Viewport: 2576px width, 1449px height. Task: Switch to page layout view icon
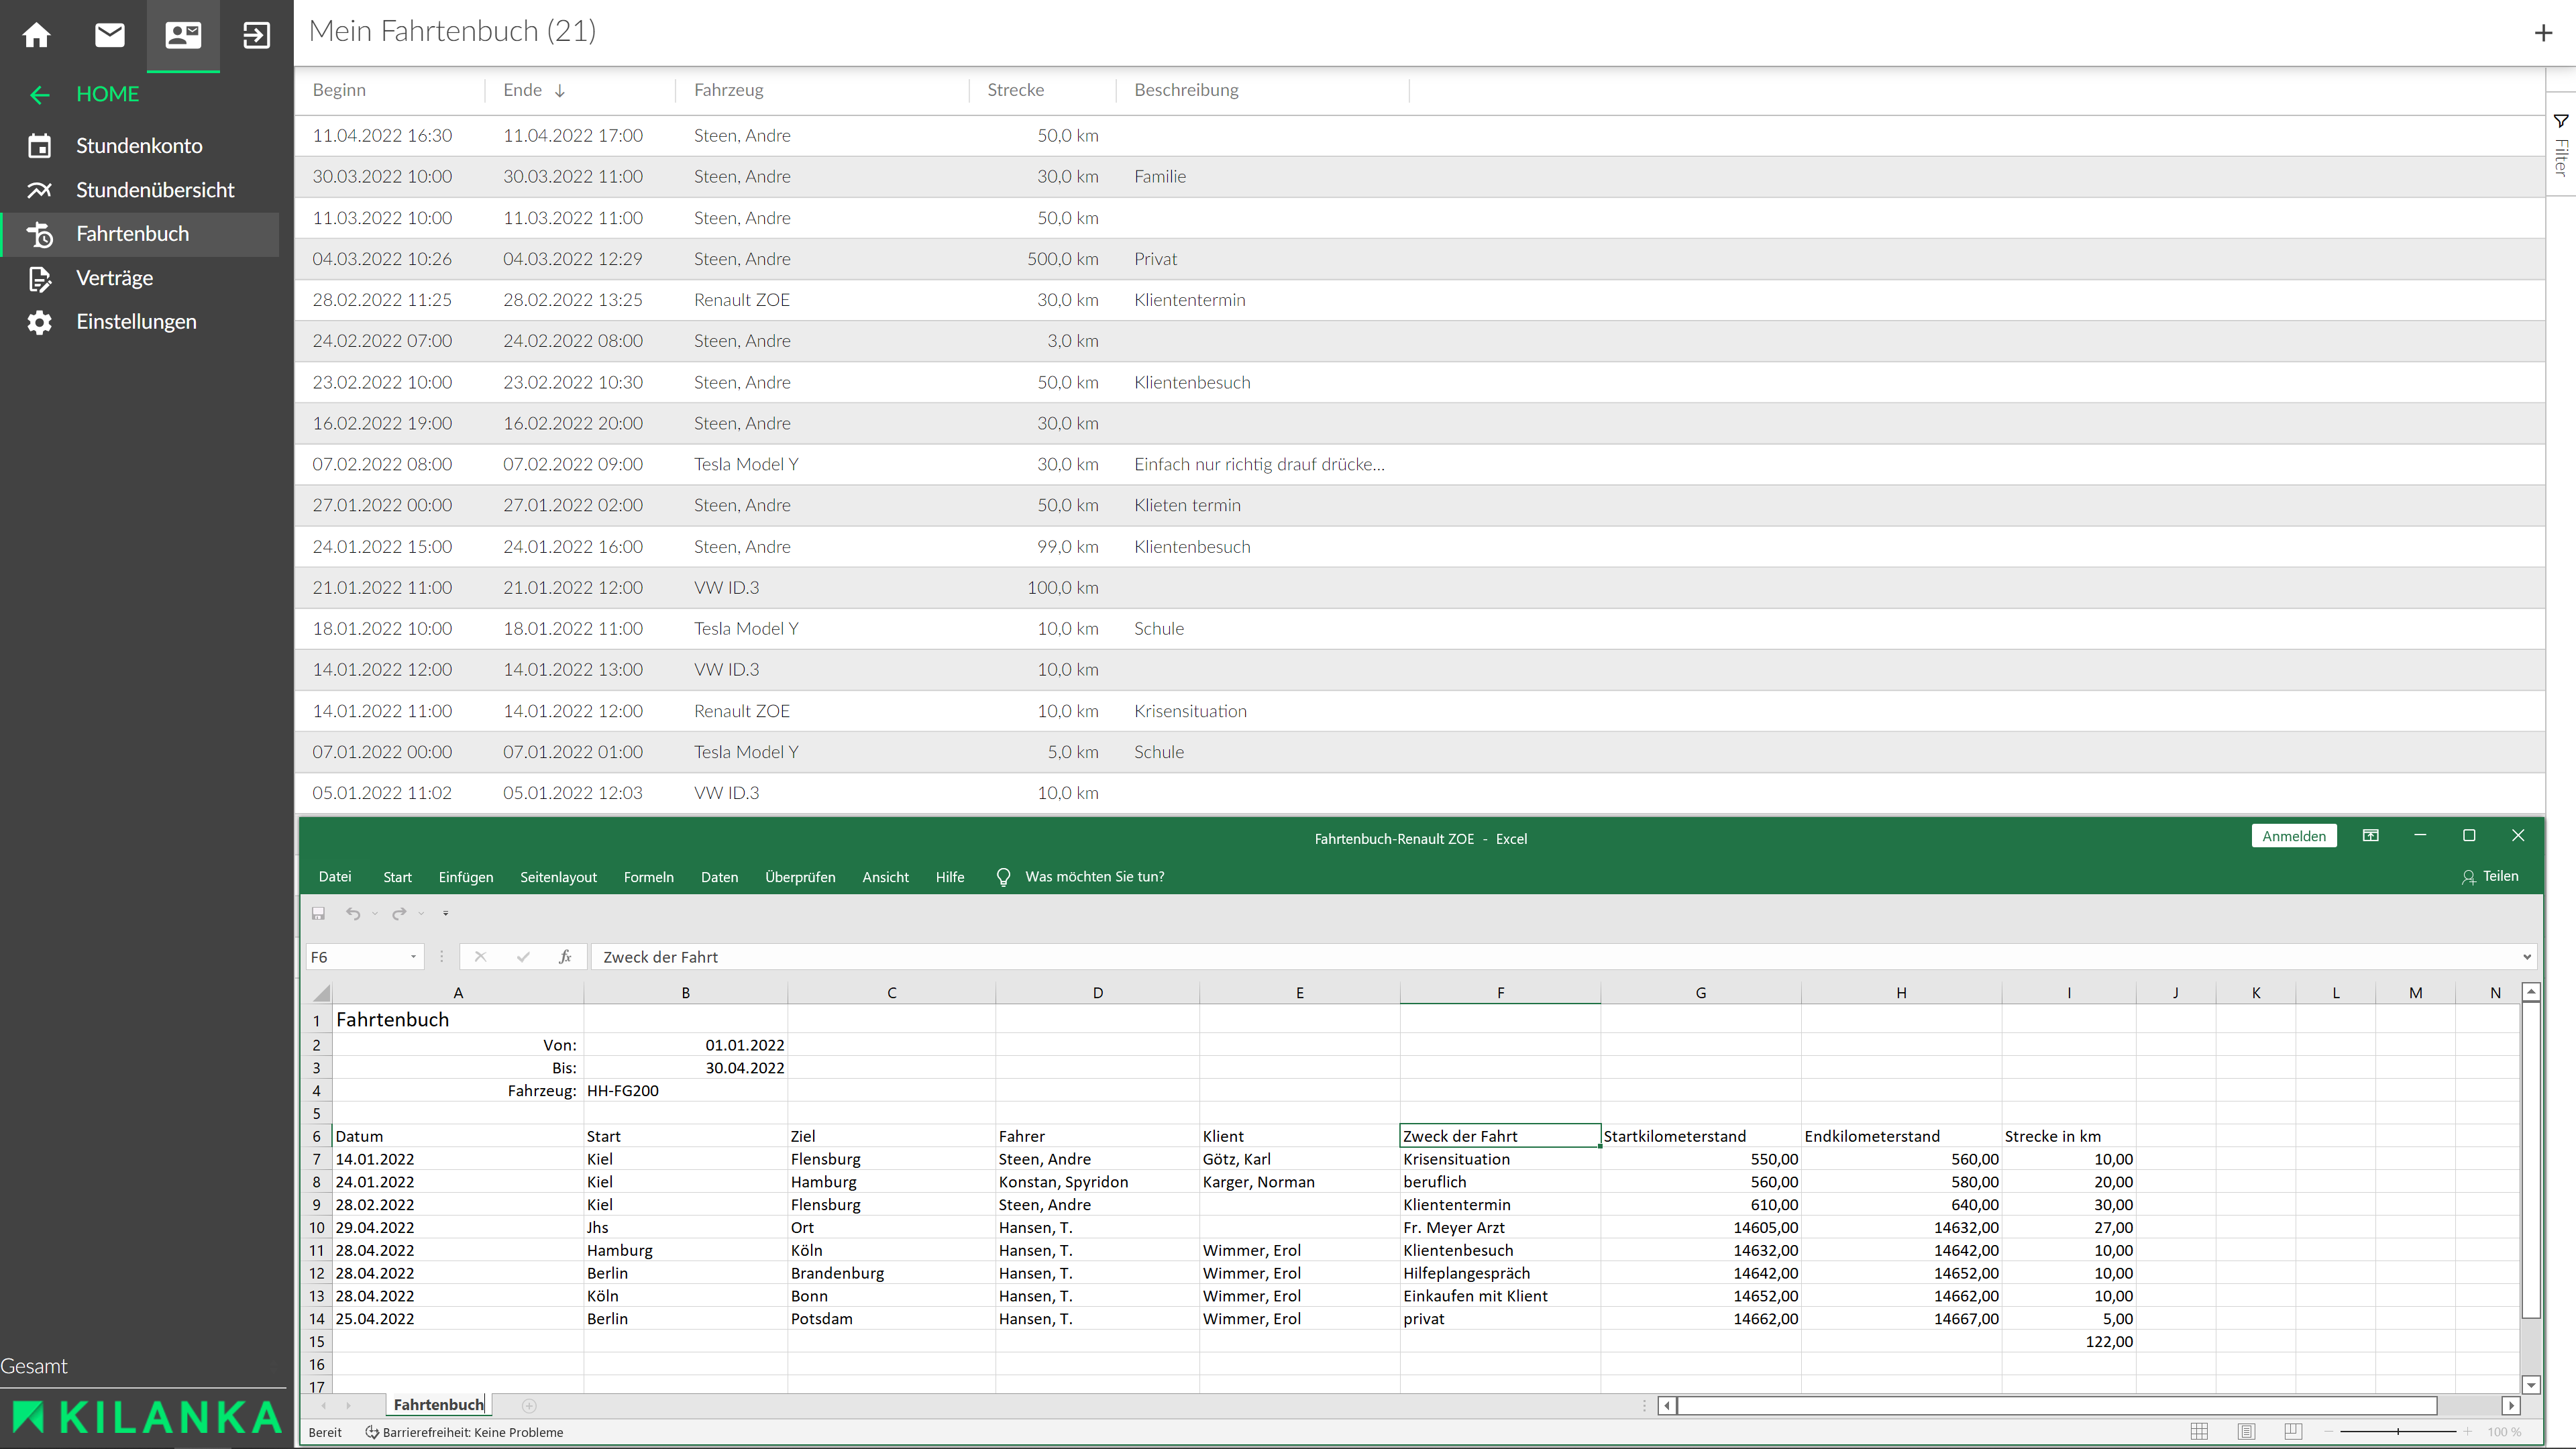tap(2246, 1432)
